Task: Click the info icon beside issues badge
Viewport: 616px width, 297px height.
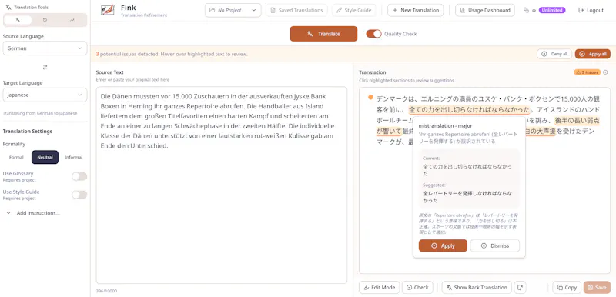Action: 605,72
